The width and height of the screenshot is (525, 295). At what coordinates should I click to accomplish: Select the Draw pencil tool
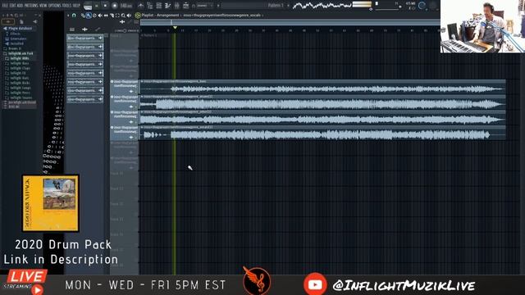pyautogui.click(x=83, y=16)
